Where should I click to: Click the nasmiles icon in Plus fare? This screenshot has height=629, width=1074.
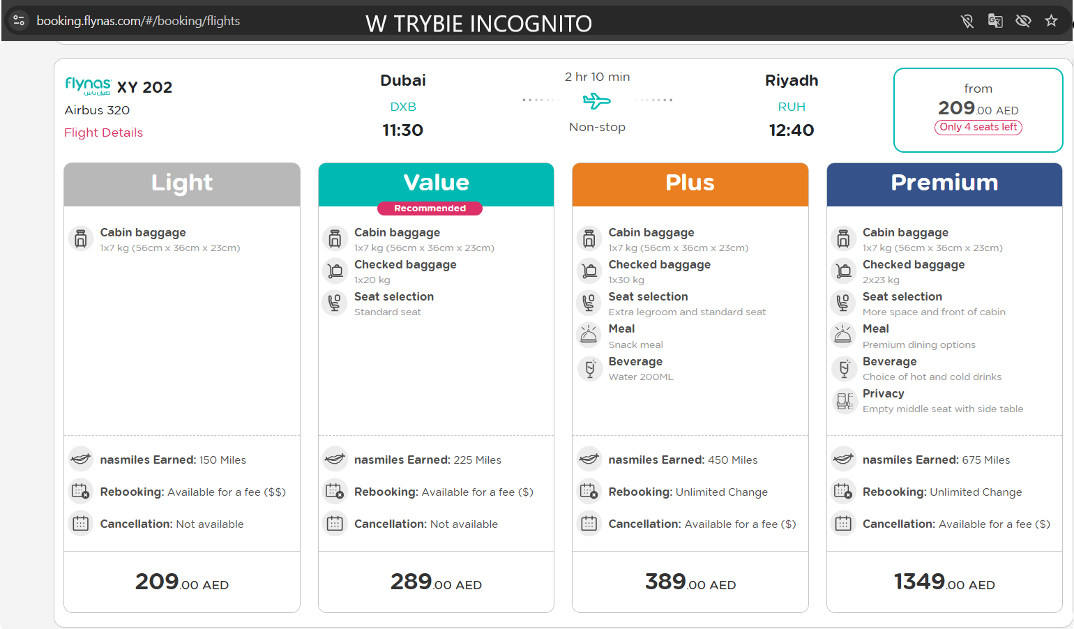click(589, 459)
